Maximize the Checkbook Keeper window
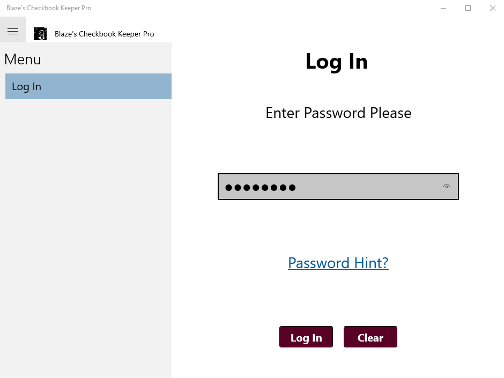The image size is (504, 378). [468, 8]
